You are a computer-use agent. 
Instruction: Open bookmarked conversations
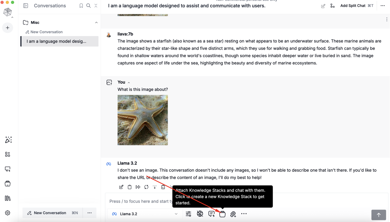click(81, 6)
